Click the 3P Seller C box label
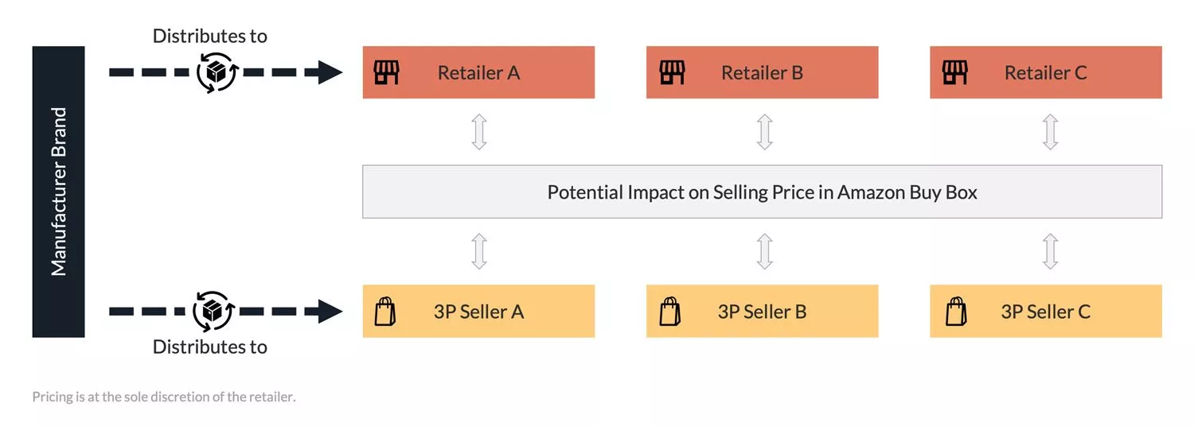 click(1045, 312)
